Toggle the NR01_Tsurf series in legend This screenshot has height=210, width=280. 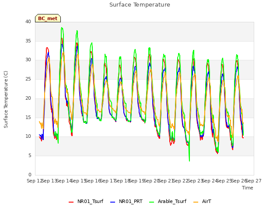coord(86,201)
